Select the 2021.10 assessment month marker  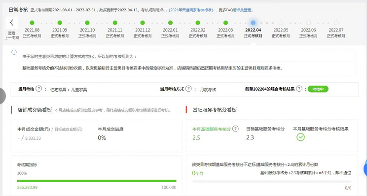(x=87, y=23)
